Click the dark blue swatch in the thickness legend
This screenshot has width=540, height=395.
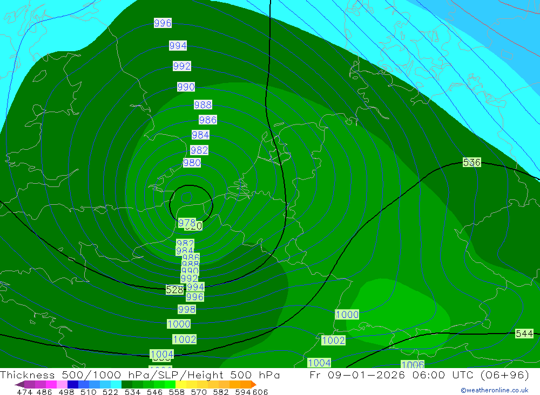(x=73, y=384)
